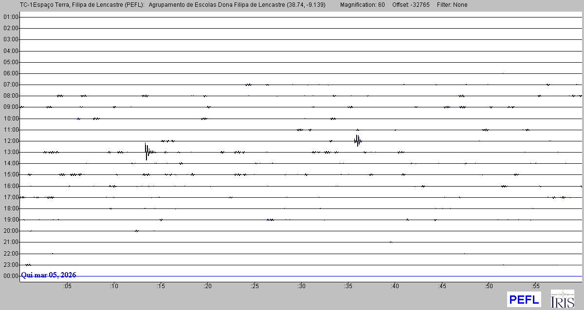
Task: Click the Magnification: 60 header text
Action: 362,5
